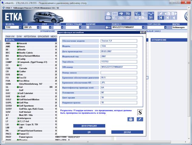Click the pencil edit icon in the dialog
Viewport: 192px width, 145px height.
140,119
